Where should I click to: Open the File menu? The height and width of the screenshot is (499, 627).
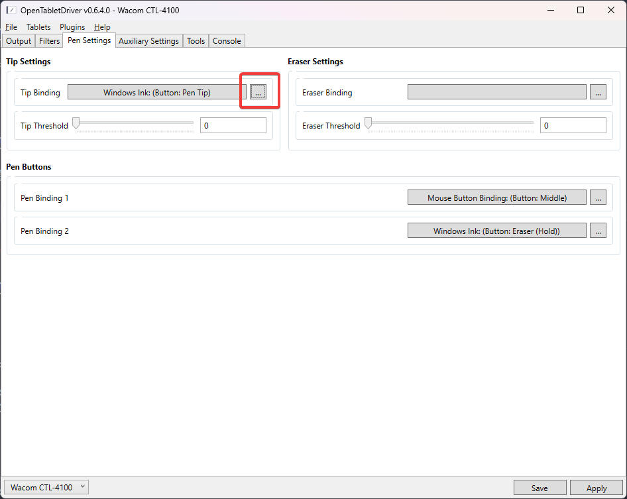(x=11, y=27)
